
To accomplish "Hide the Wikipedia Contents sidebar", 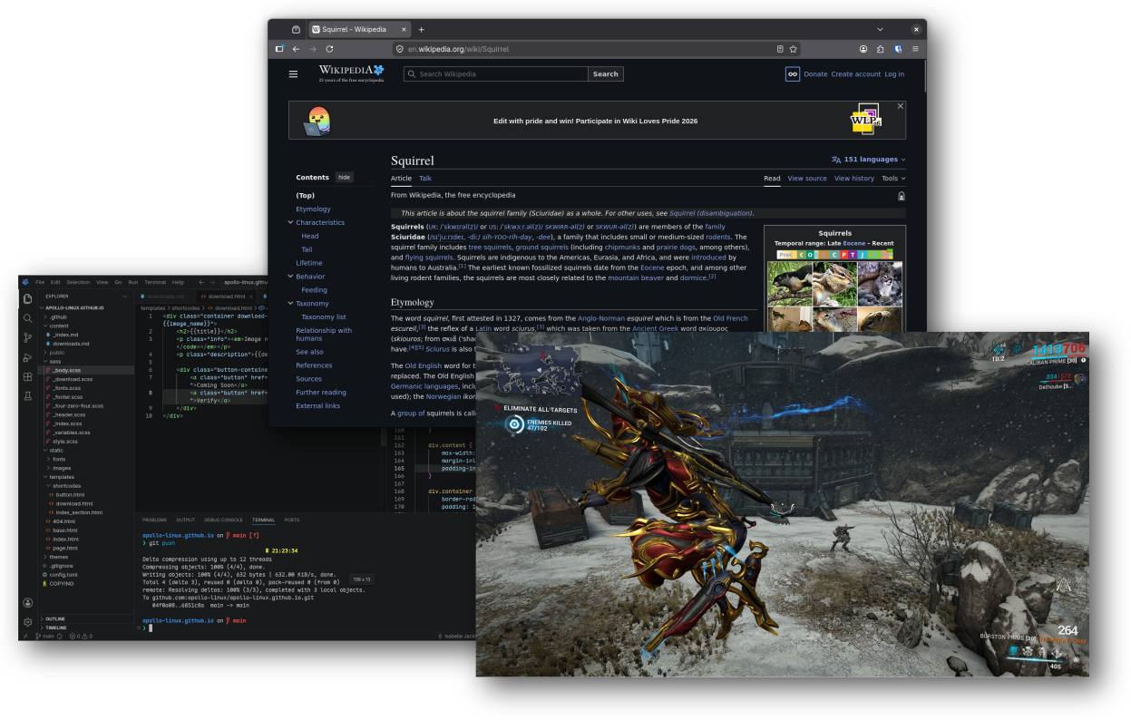I will pos(344,178).
